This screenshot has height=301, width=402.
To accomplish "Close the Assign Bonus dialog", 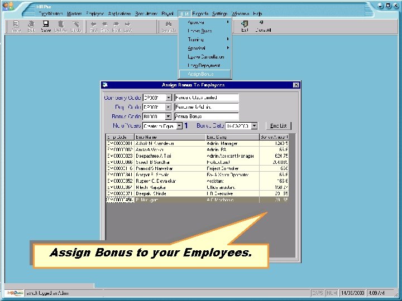I will click(x=296, y=85).
